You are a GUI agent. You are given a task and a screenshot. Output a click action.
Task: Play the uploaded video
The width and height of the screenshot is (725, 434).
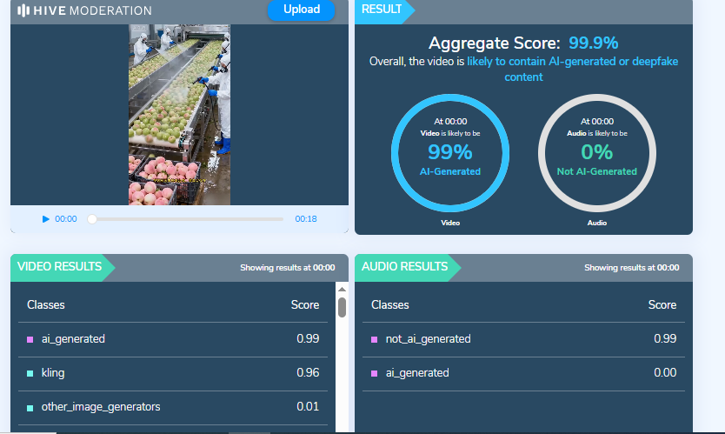[x=46, y=219]
